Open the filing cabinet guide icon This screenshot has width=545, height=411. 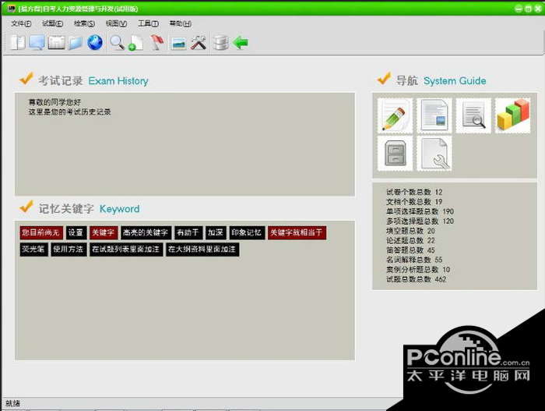tap(395, 154)
